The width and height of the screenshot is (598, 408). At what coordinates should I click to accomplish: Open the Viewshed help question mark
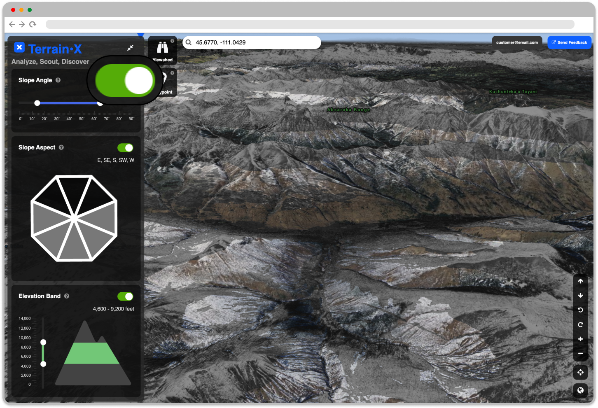tap(172, 40)
